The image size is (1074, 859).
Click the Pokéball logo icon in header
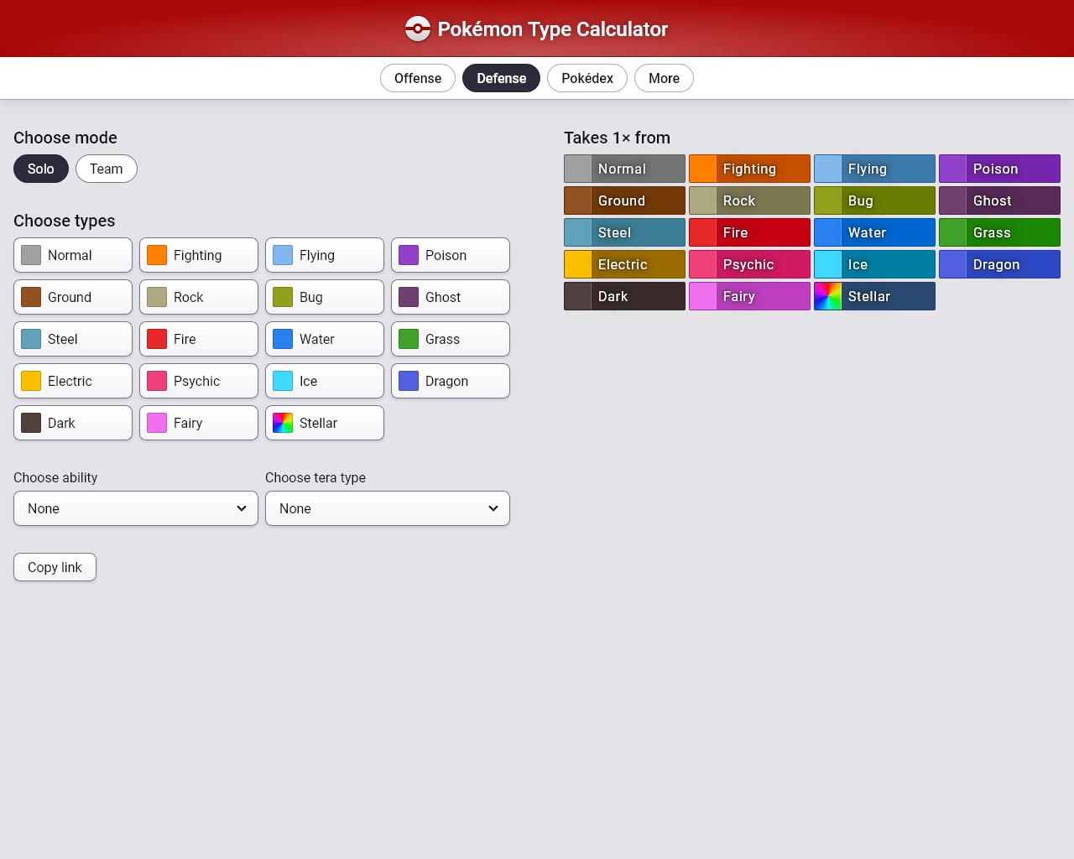(x=417, y=29)
